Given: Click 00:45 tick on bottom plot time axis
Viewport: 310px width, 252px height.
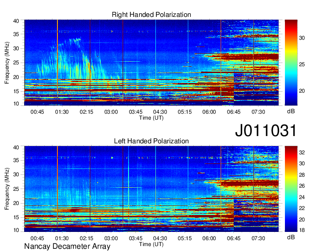Looking at the screenshot, I should pos(37,238).
